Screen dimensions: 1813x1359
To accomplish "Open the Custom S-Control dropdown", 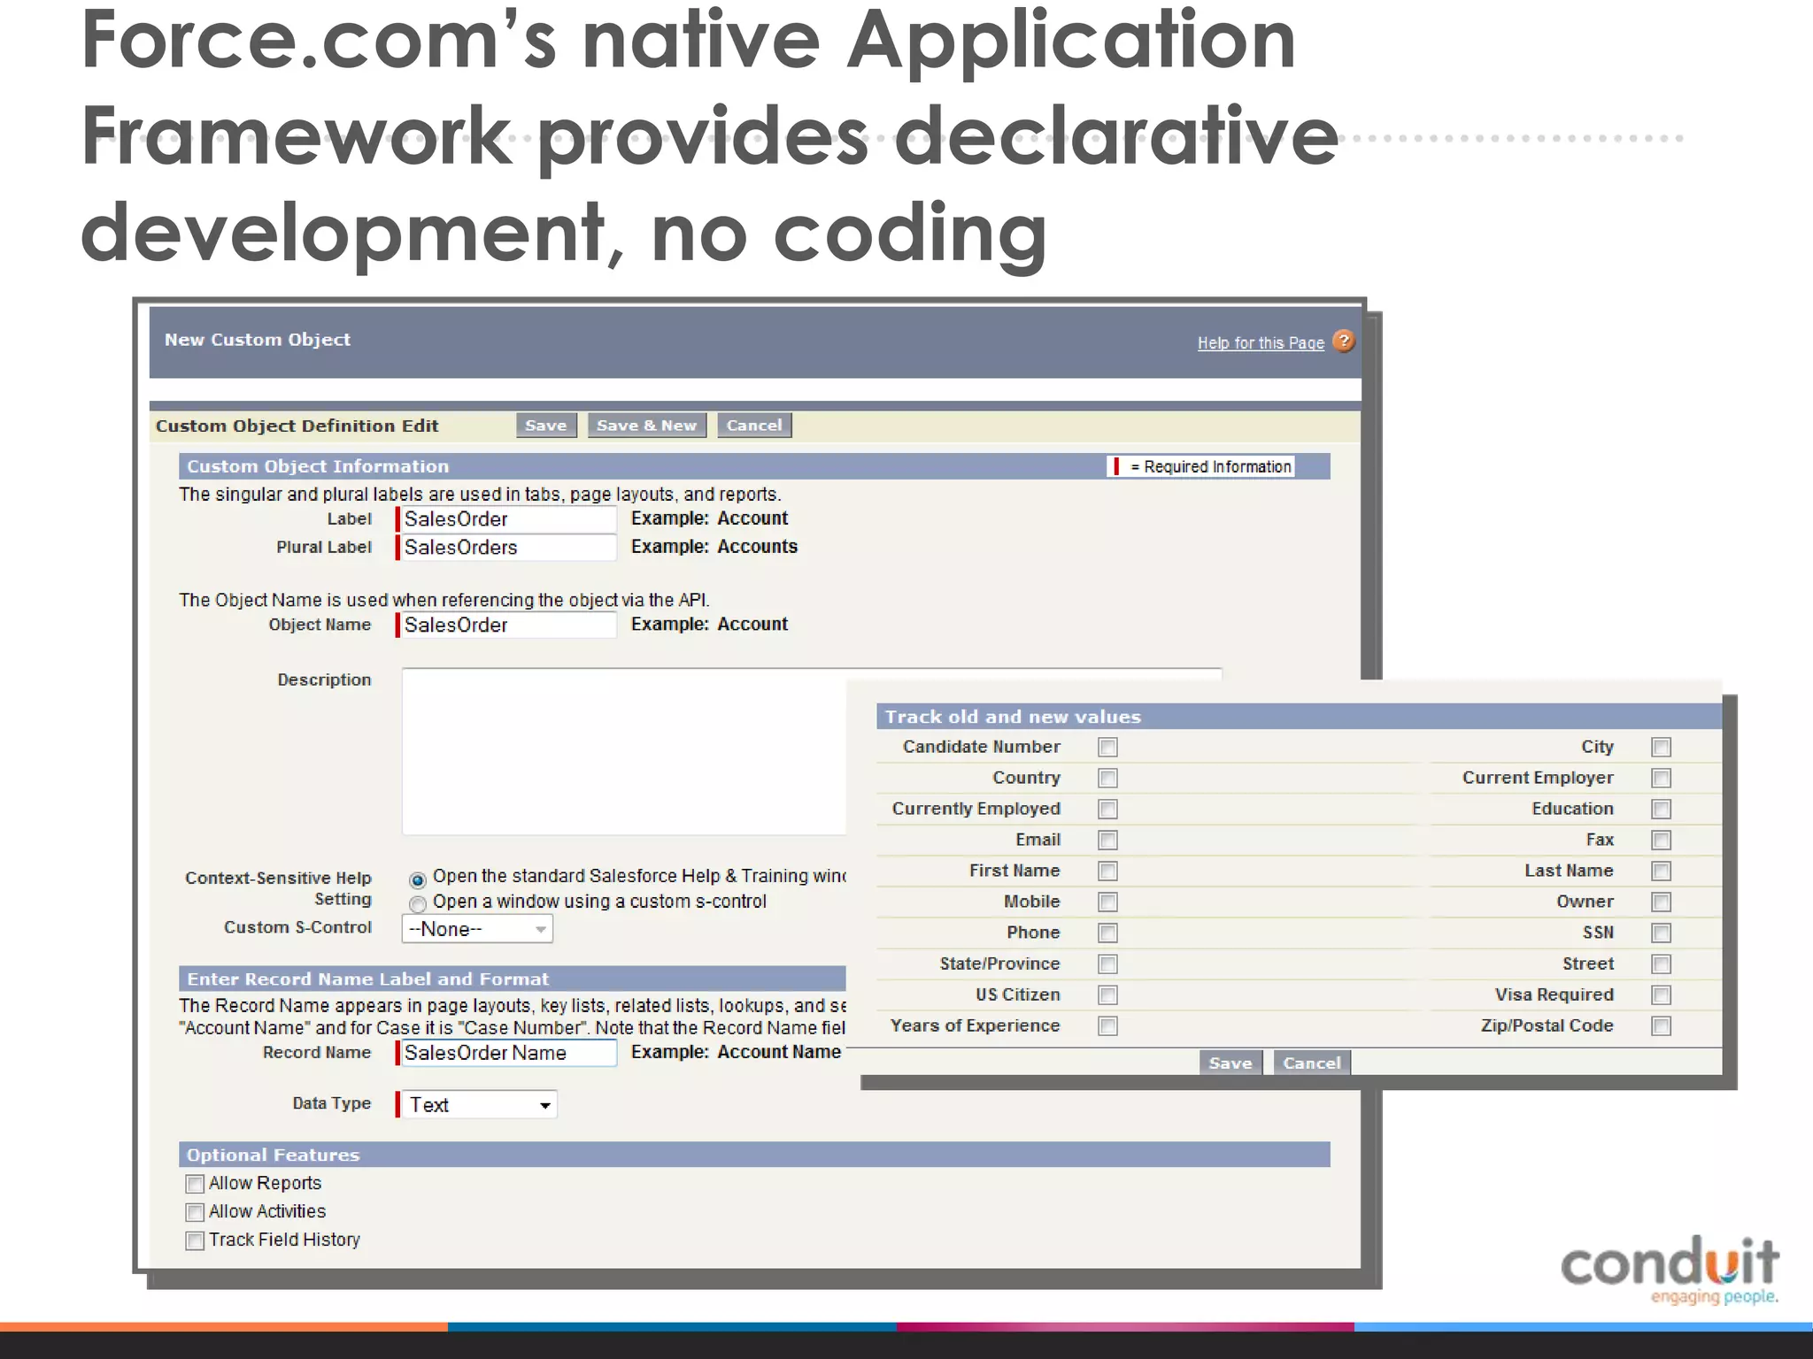I will 478,929.
